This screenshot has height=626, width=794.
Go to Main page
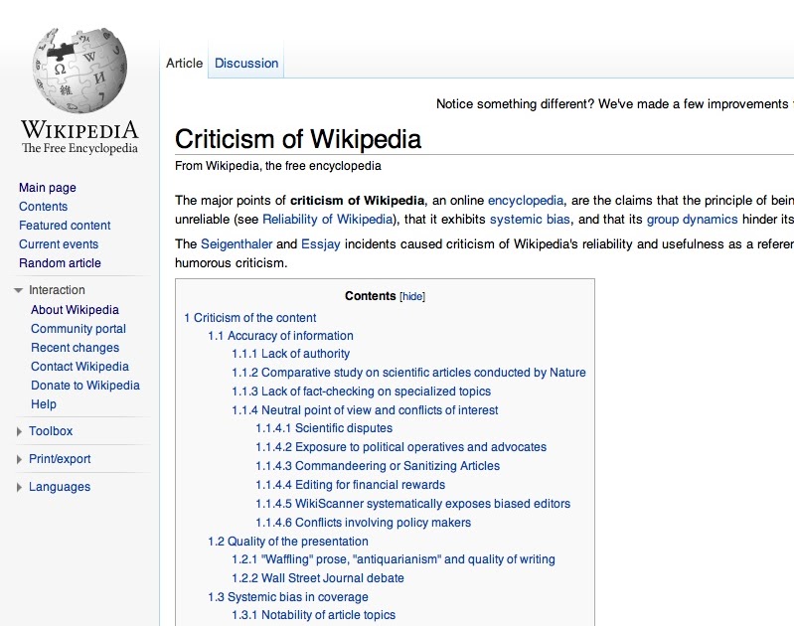[48, 188]
